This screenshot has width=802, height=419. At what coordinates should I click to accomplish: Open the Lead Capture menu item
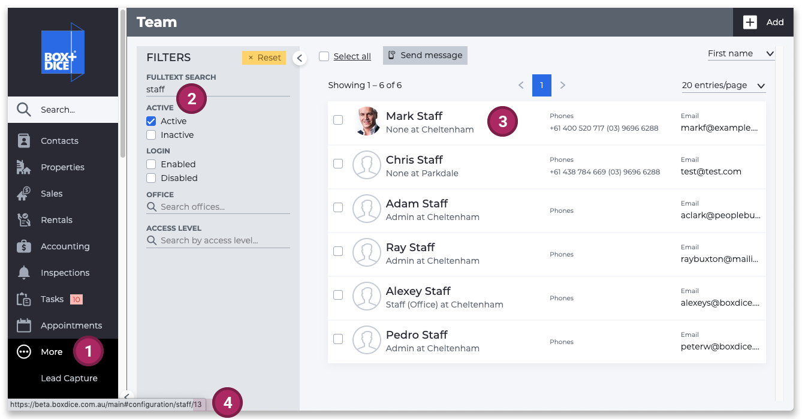(x=69, y=378)
